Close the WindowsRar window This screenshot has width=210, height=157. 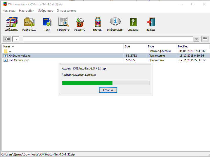click(204, 4)
